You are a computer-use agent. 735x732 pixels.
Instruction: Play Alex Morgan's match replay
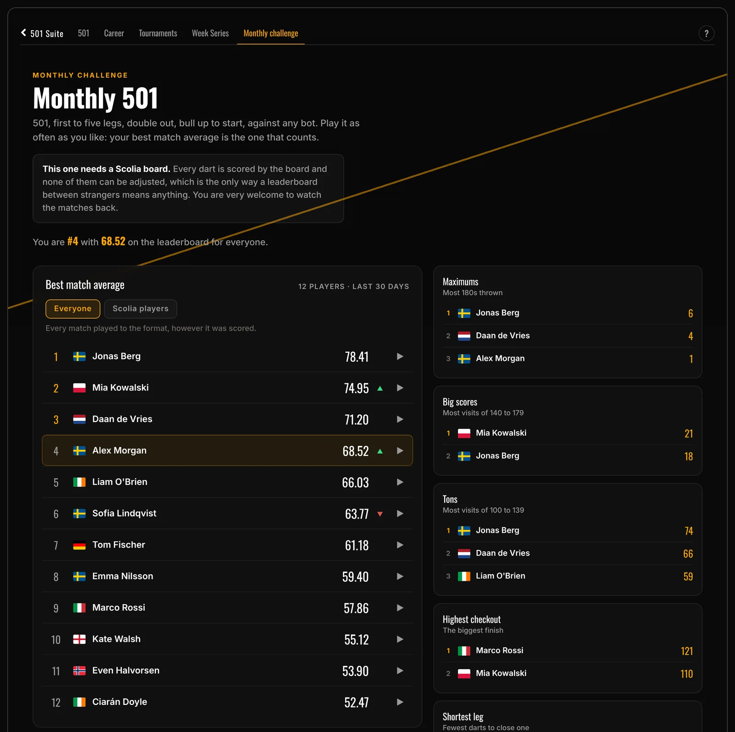[400, 451]
